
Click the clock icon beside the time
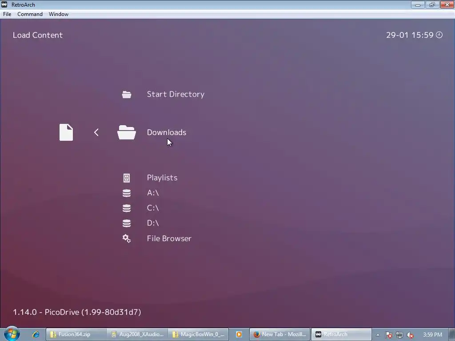[x=439, y=35]
